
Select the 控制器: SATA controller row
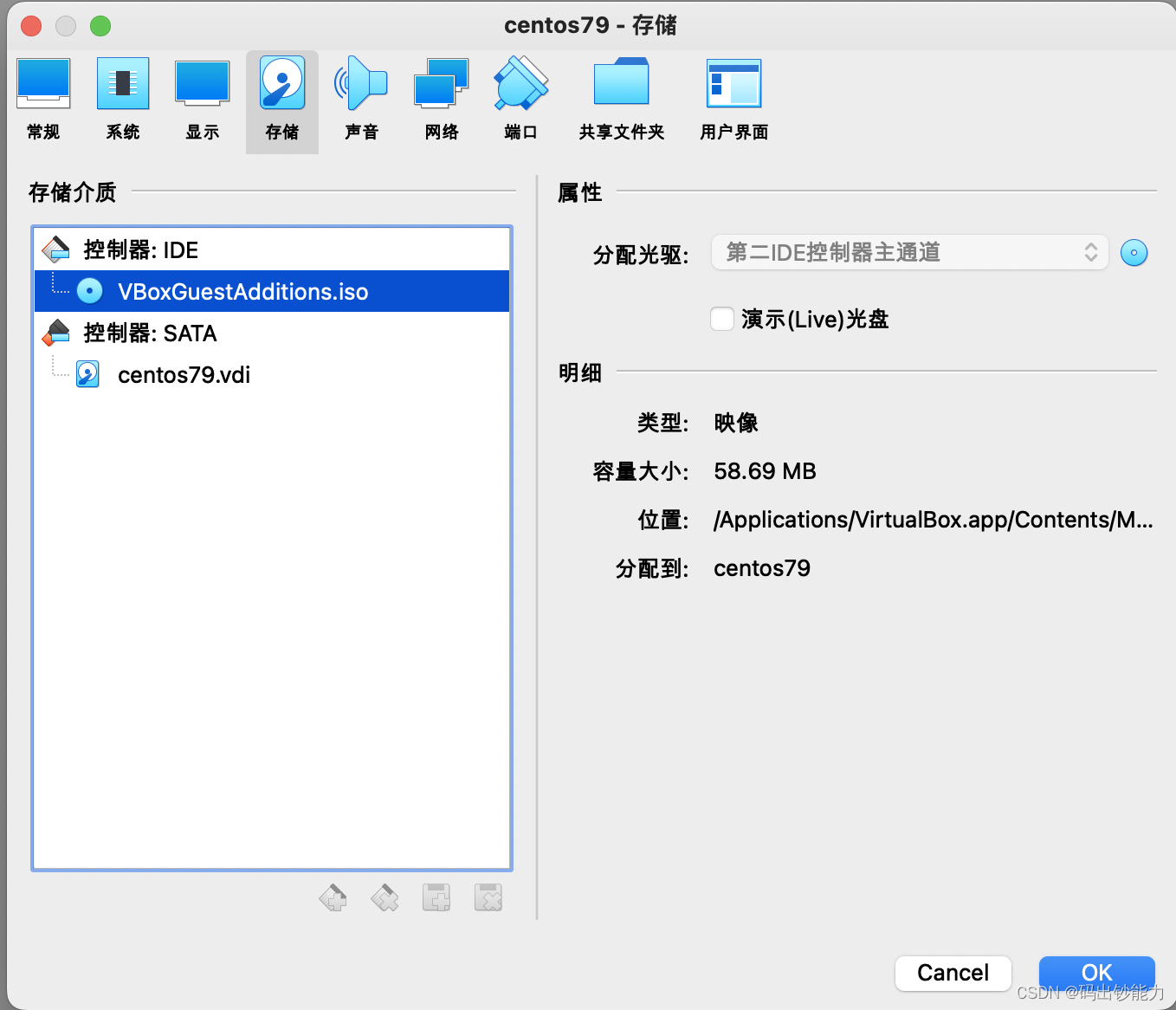[272, 333]
